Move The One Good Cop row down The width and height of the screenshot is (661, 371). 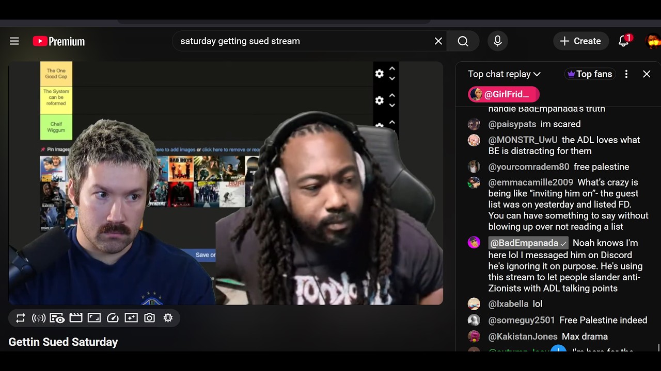point(392,79)
